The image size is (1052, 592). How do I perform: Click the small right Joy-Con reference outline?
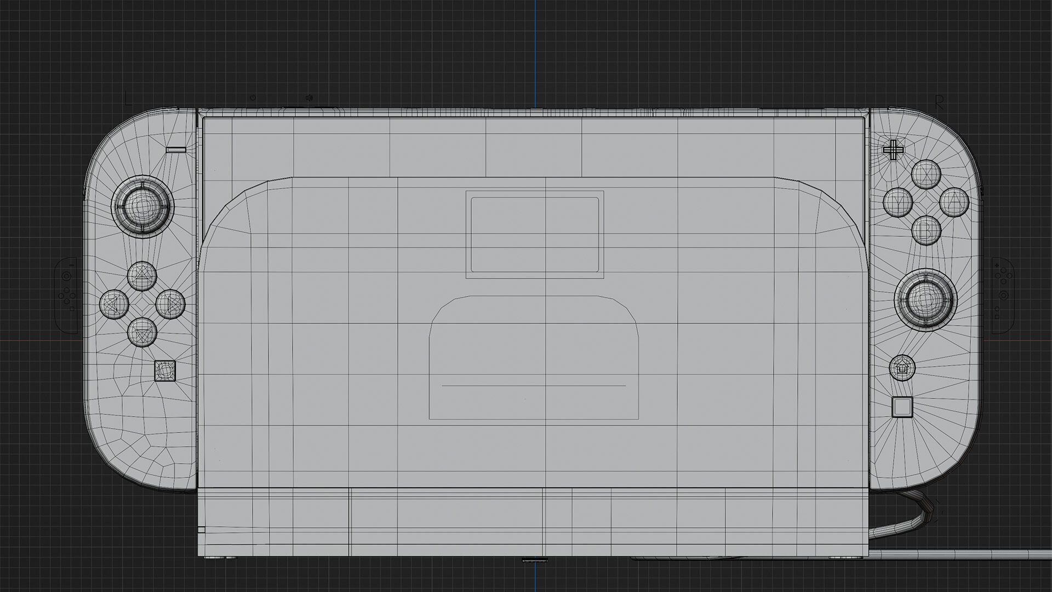click(x=1002, y=294)
